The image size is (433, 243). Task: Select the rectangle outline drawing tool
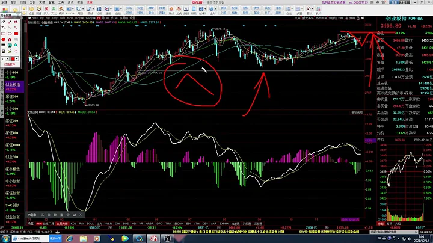4,34
